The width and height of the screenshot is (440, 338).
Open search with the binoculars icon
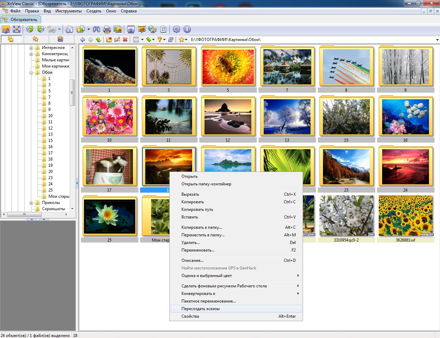click(x=96, y=29)
